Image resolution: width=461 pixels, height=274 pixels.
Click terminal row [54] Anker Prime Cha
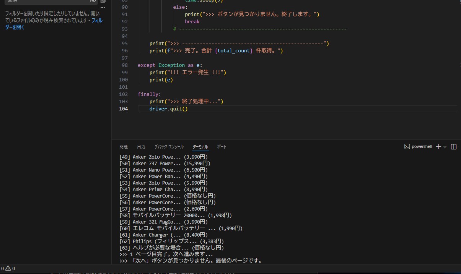(x=163, y=190)
